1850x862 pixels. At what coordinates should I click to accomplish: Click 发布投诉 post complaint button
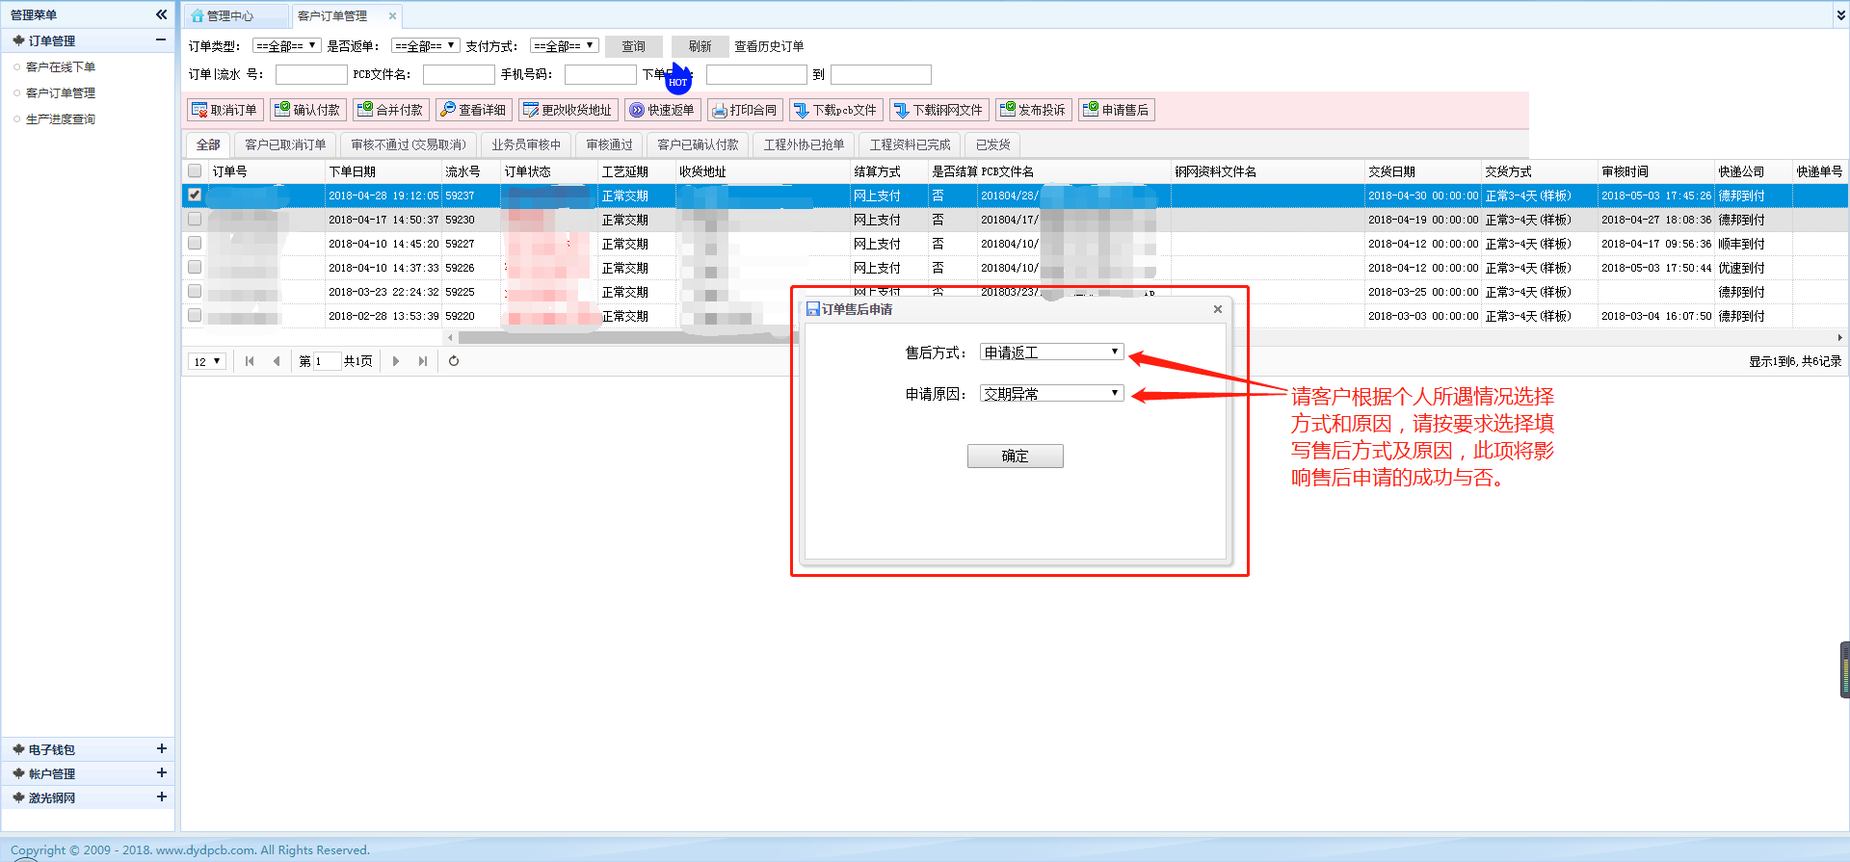coord(1033,110)
